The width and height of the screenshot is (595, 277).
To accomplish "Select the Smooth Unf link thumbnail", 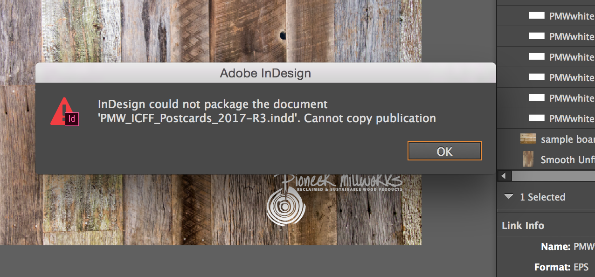I will (528, 159).
